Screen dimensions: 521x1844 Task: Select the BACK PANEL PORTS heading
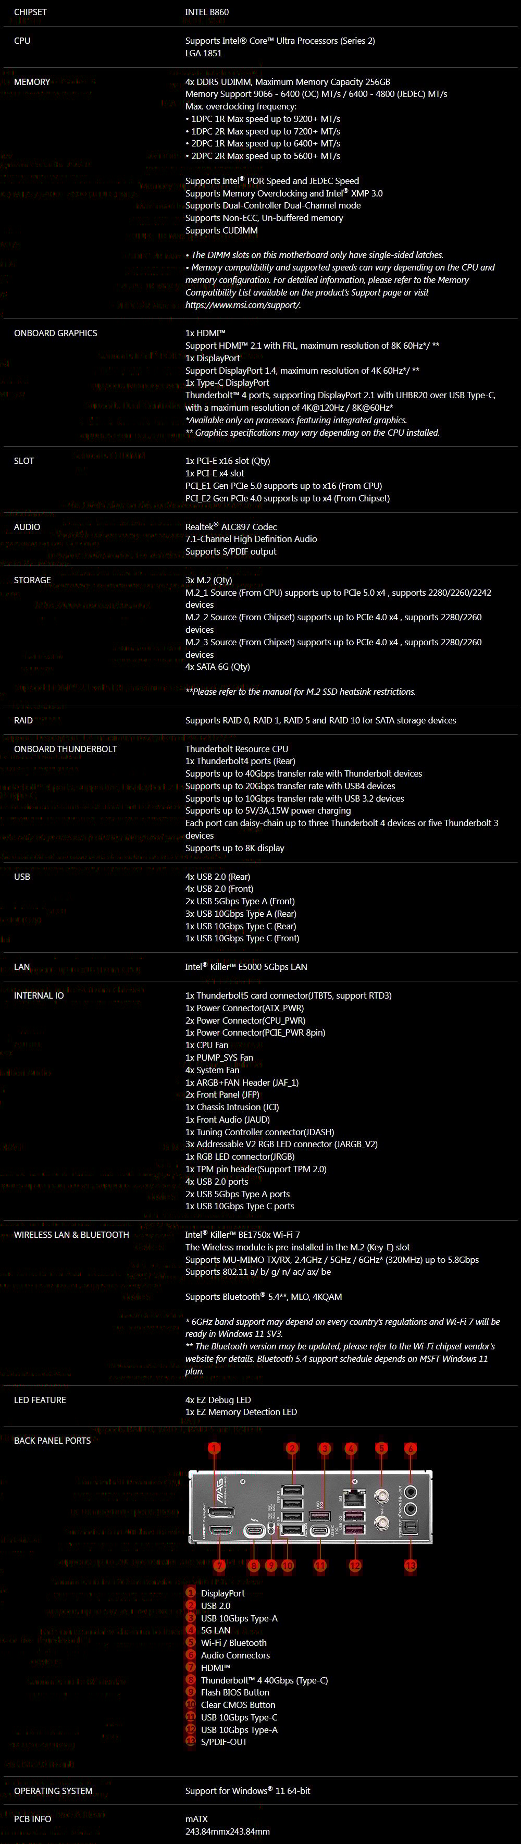pos(52,1441)
